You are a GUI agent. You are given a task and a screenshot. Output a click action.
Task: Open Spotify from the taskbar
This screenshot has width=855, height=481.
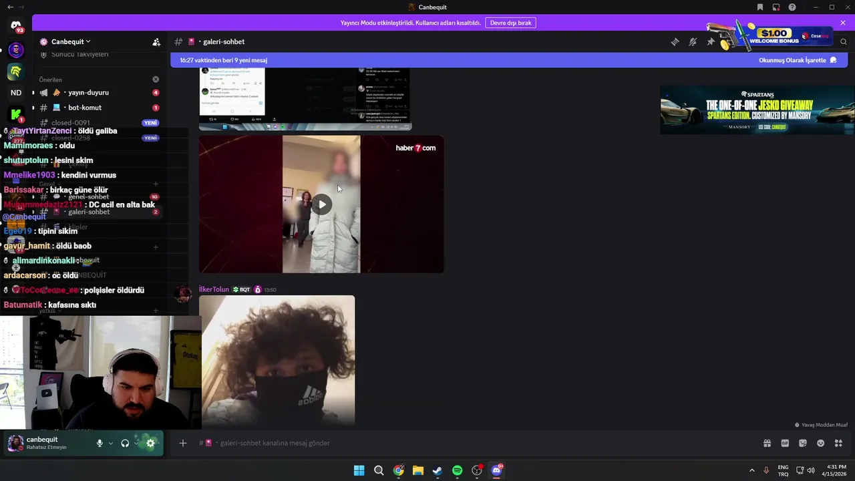(x=458, y=470)
